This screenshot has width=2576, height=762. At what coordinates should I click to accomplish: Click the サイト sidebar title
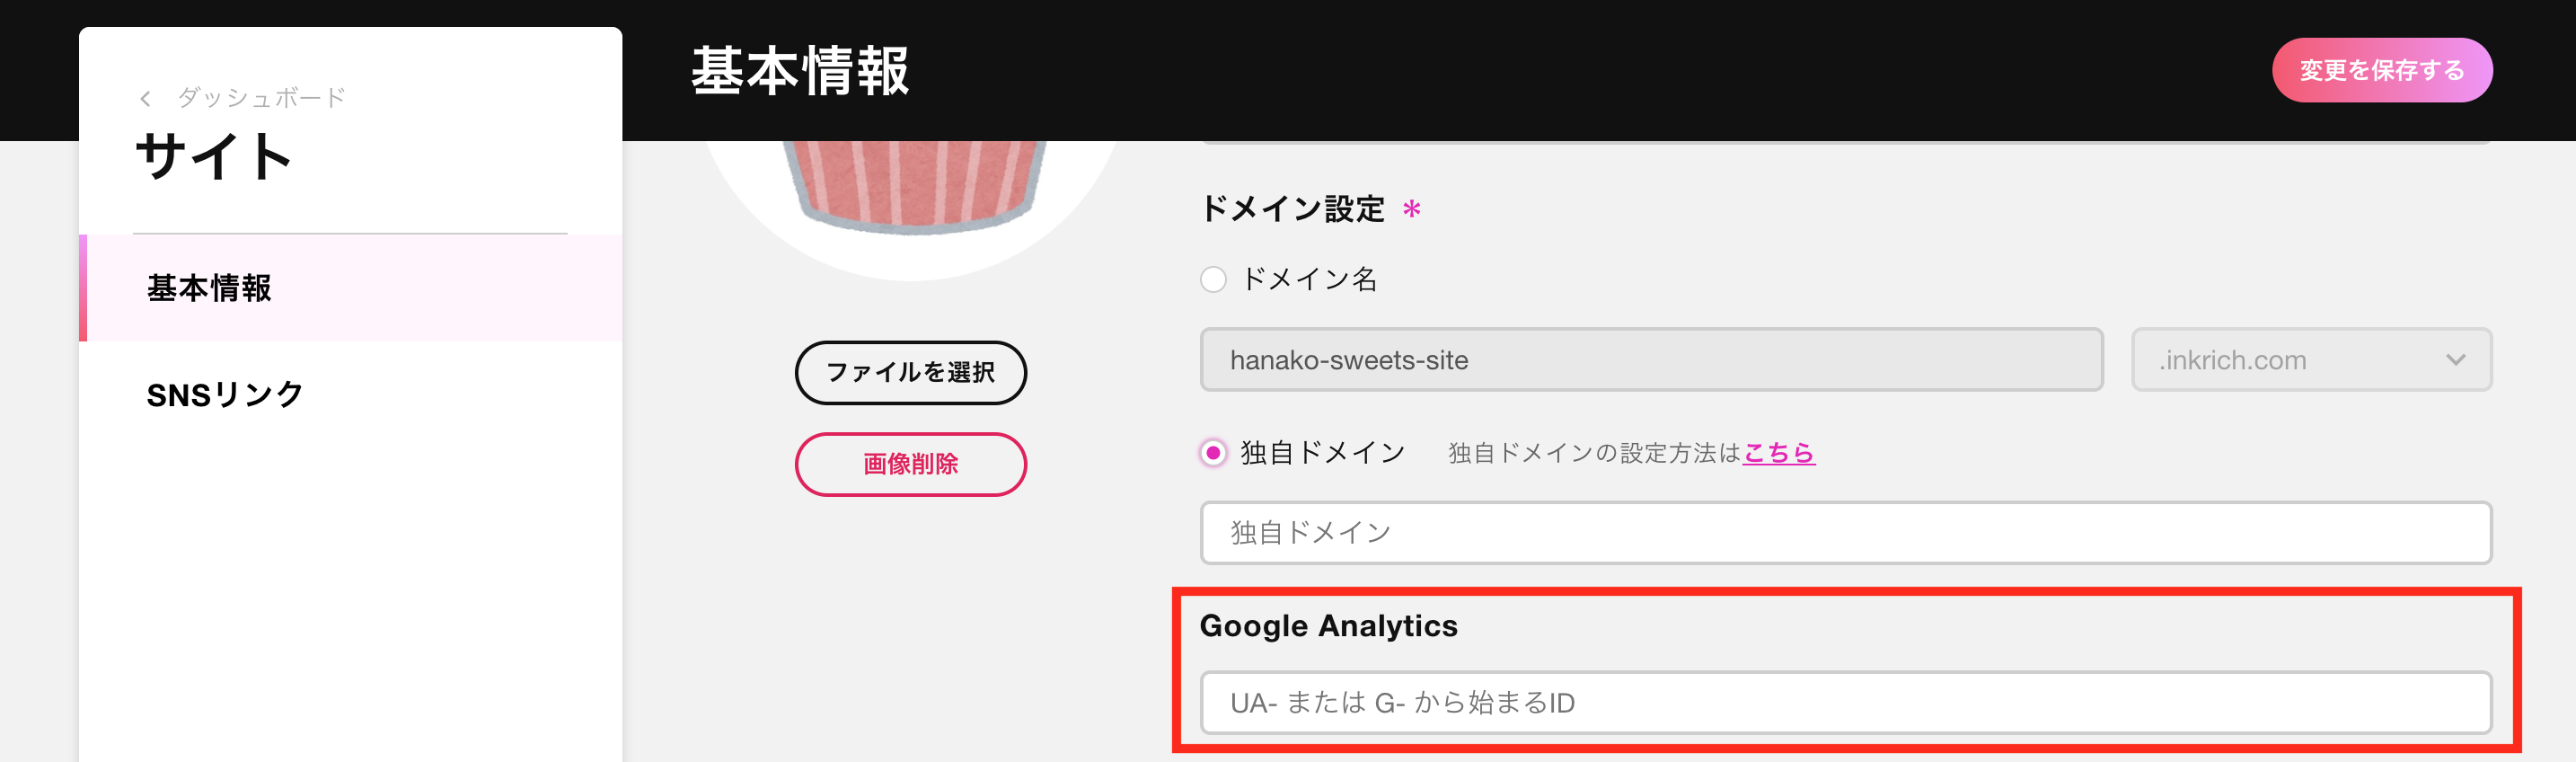[x=214, y=157]
